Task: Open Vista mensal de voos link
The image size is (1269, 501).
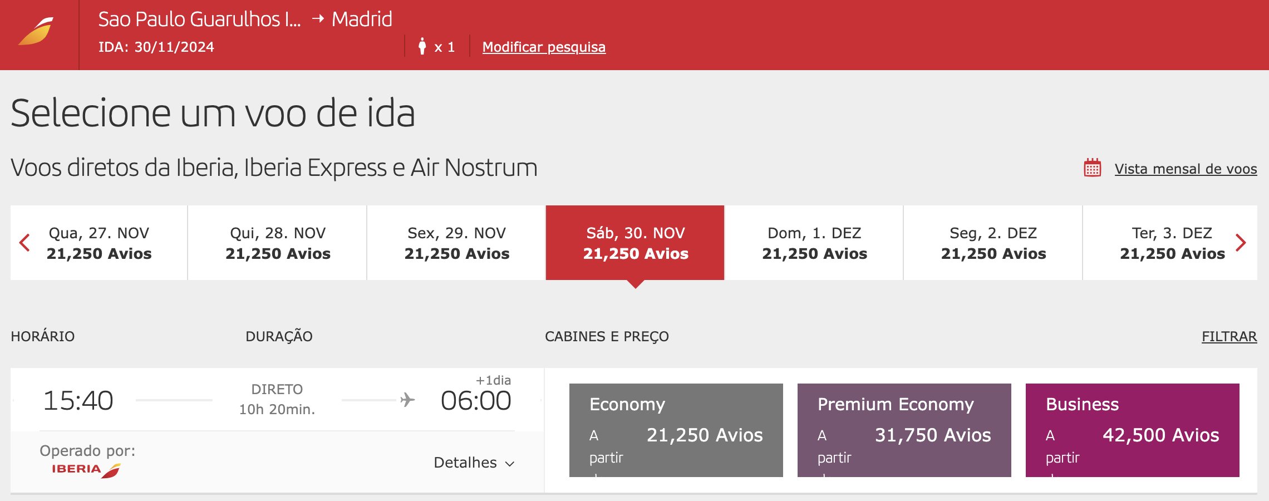Action: tap(1186, 169)
